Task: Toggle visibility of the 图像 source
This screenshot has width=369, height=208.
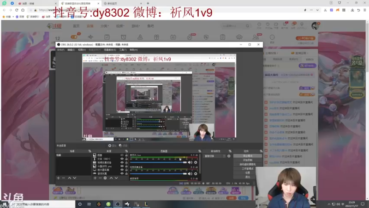Action: [122, 155]
